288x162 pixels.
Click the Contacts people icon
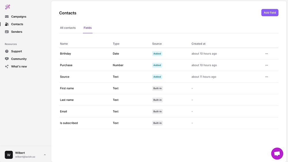tap(7, 24)
